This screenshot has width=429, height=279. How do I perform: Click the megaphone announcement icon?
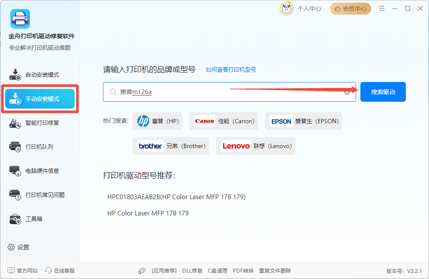(142, 271)
